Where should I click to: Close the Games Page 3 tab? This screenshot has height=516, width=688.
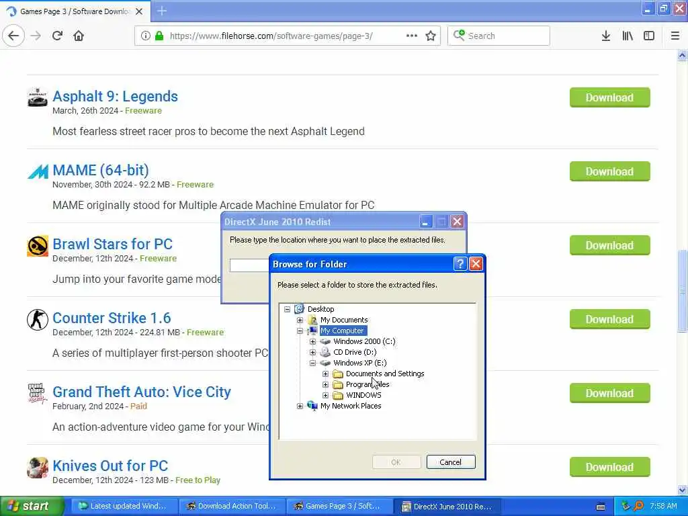[x=139, y=11]
